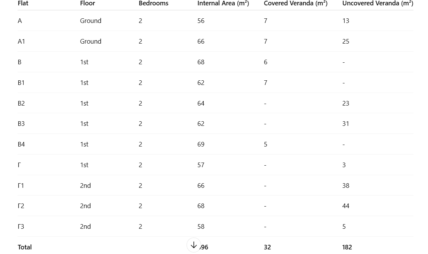Select the Floor column header
Image resolution: width=428 pixels, height=254 pixels.
pos(88,3)
